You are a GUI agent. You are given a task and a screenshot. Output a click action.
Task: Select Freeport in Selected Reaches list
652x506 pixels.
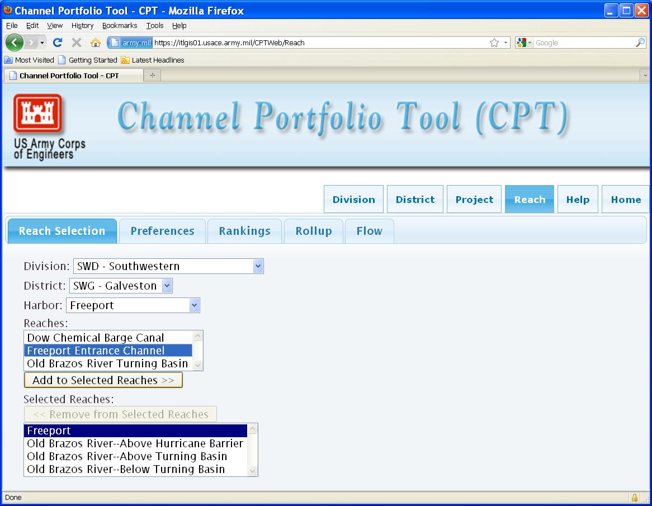pyautogui.click(x=135, y=431)
